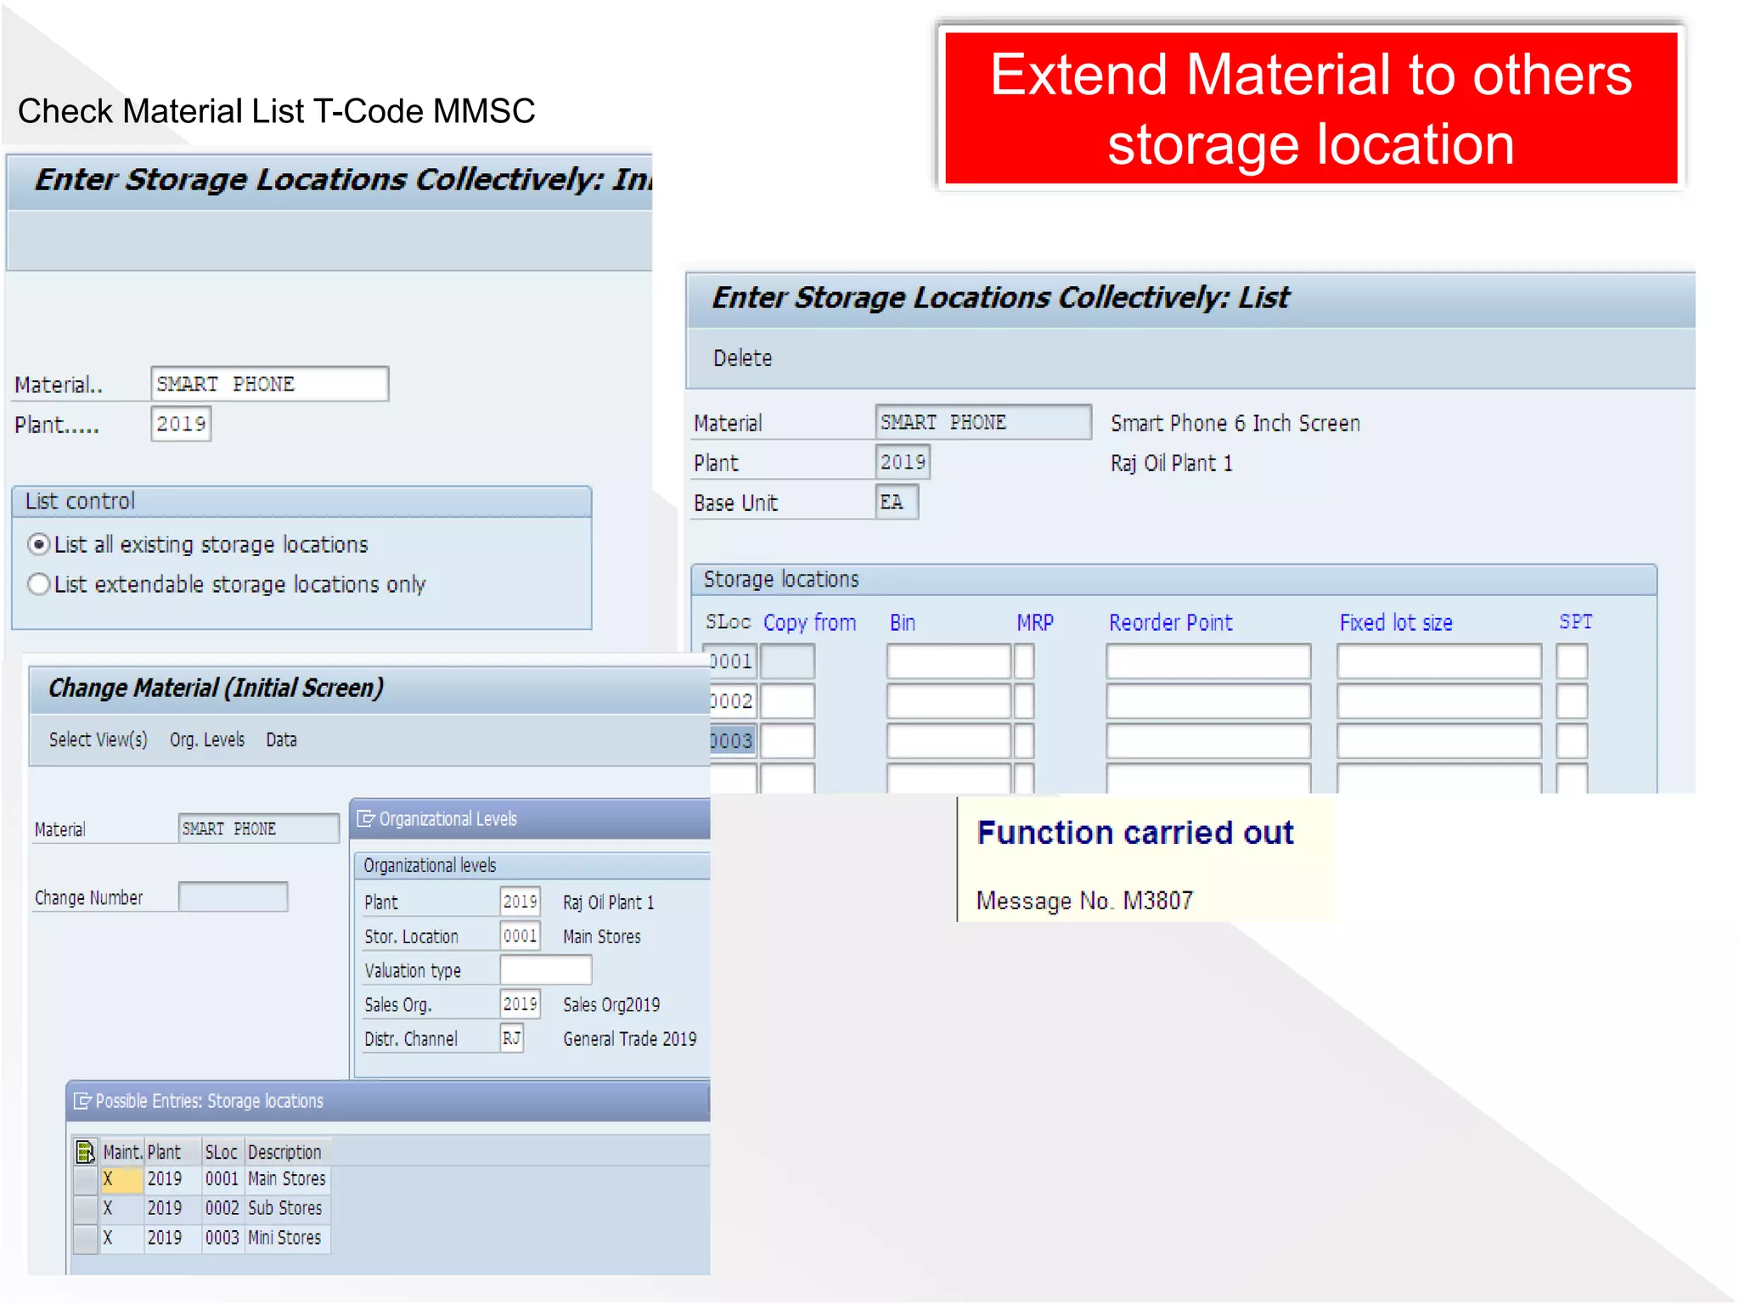Click the 'Copy from' column header
The width and height of the screenshot is (1739, 1304).
click(809, 622)
